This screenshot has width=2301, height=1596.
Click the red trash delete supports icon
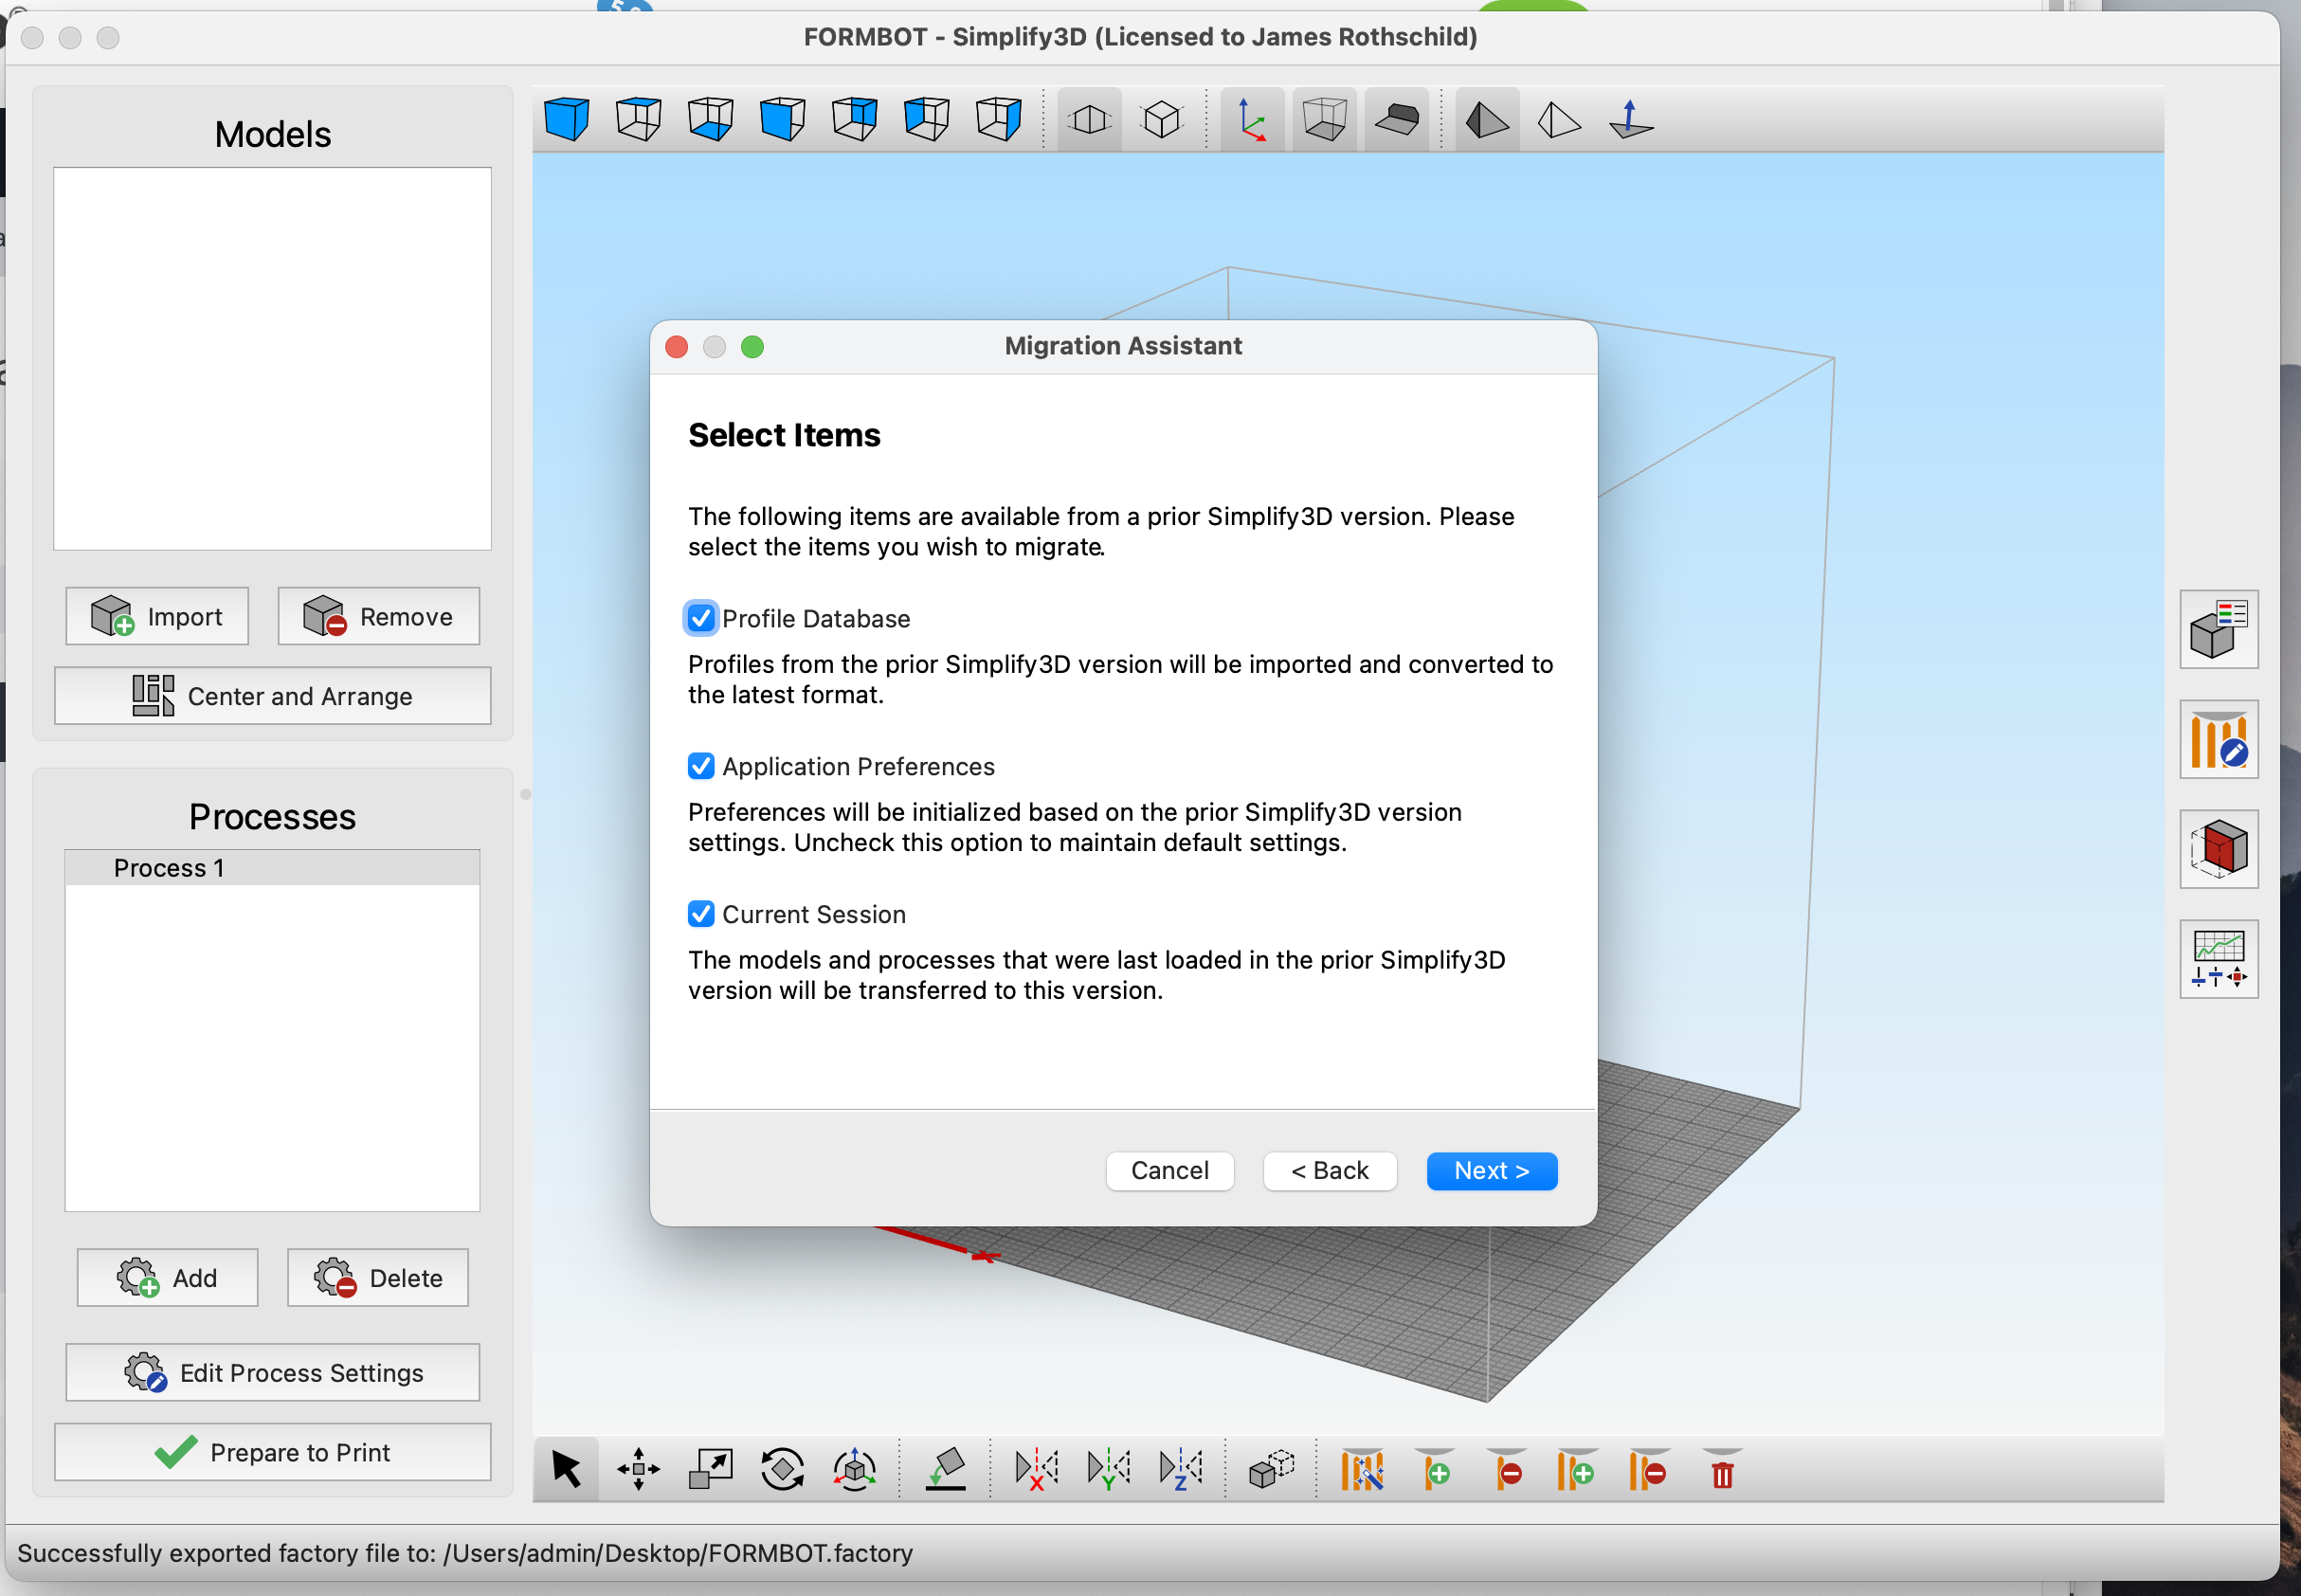(1722, 1470)
